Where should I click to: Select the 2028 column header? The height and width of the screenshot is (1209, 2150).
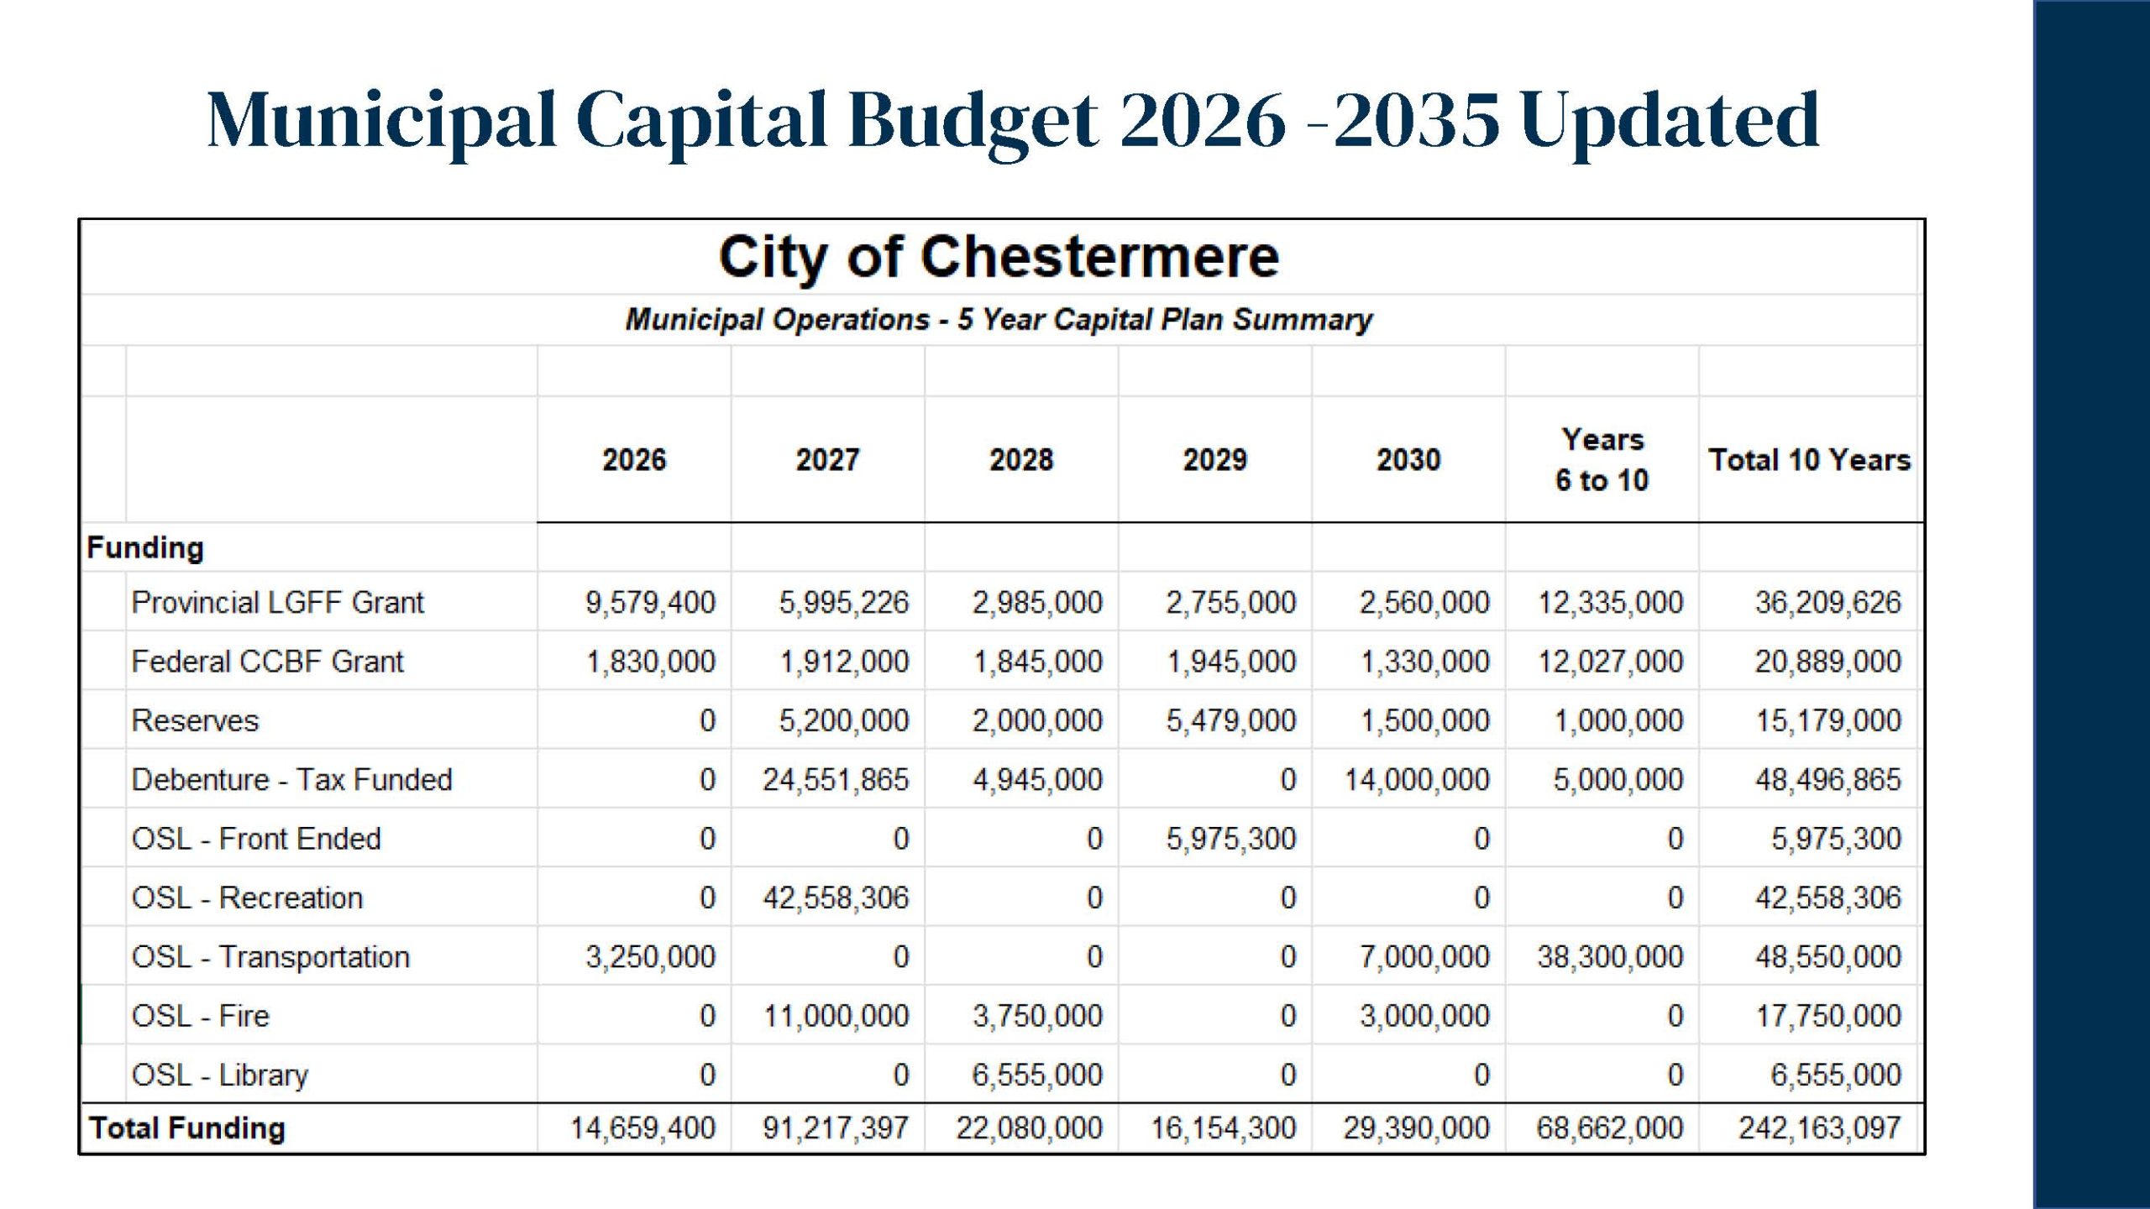(x=1020, y=460)
